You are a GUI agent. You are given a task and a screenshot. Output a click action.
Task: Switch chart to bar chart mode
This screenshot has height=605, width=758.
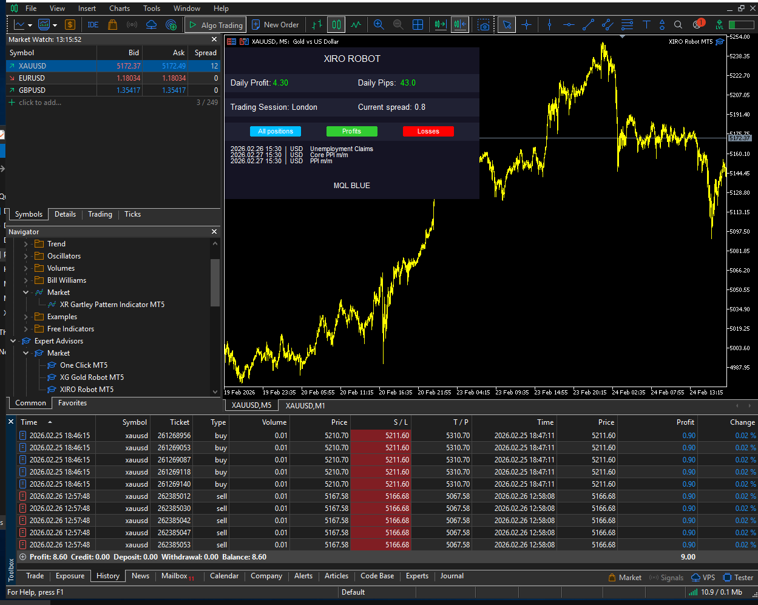(x=317, y=25)
